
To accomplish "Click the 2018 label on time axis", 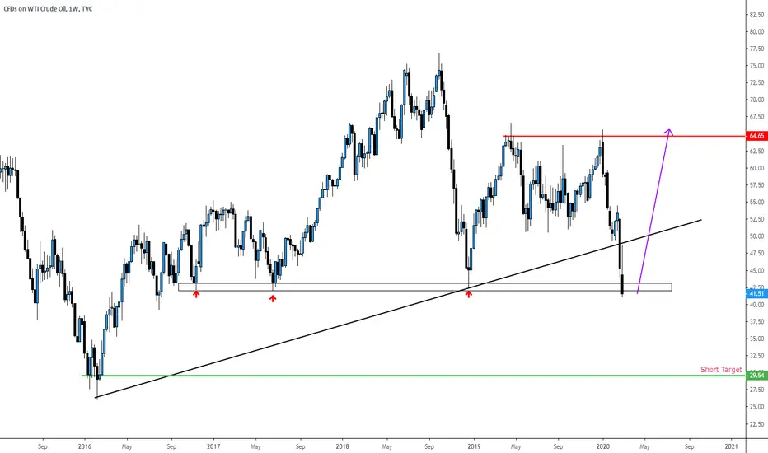I will 342,446.
